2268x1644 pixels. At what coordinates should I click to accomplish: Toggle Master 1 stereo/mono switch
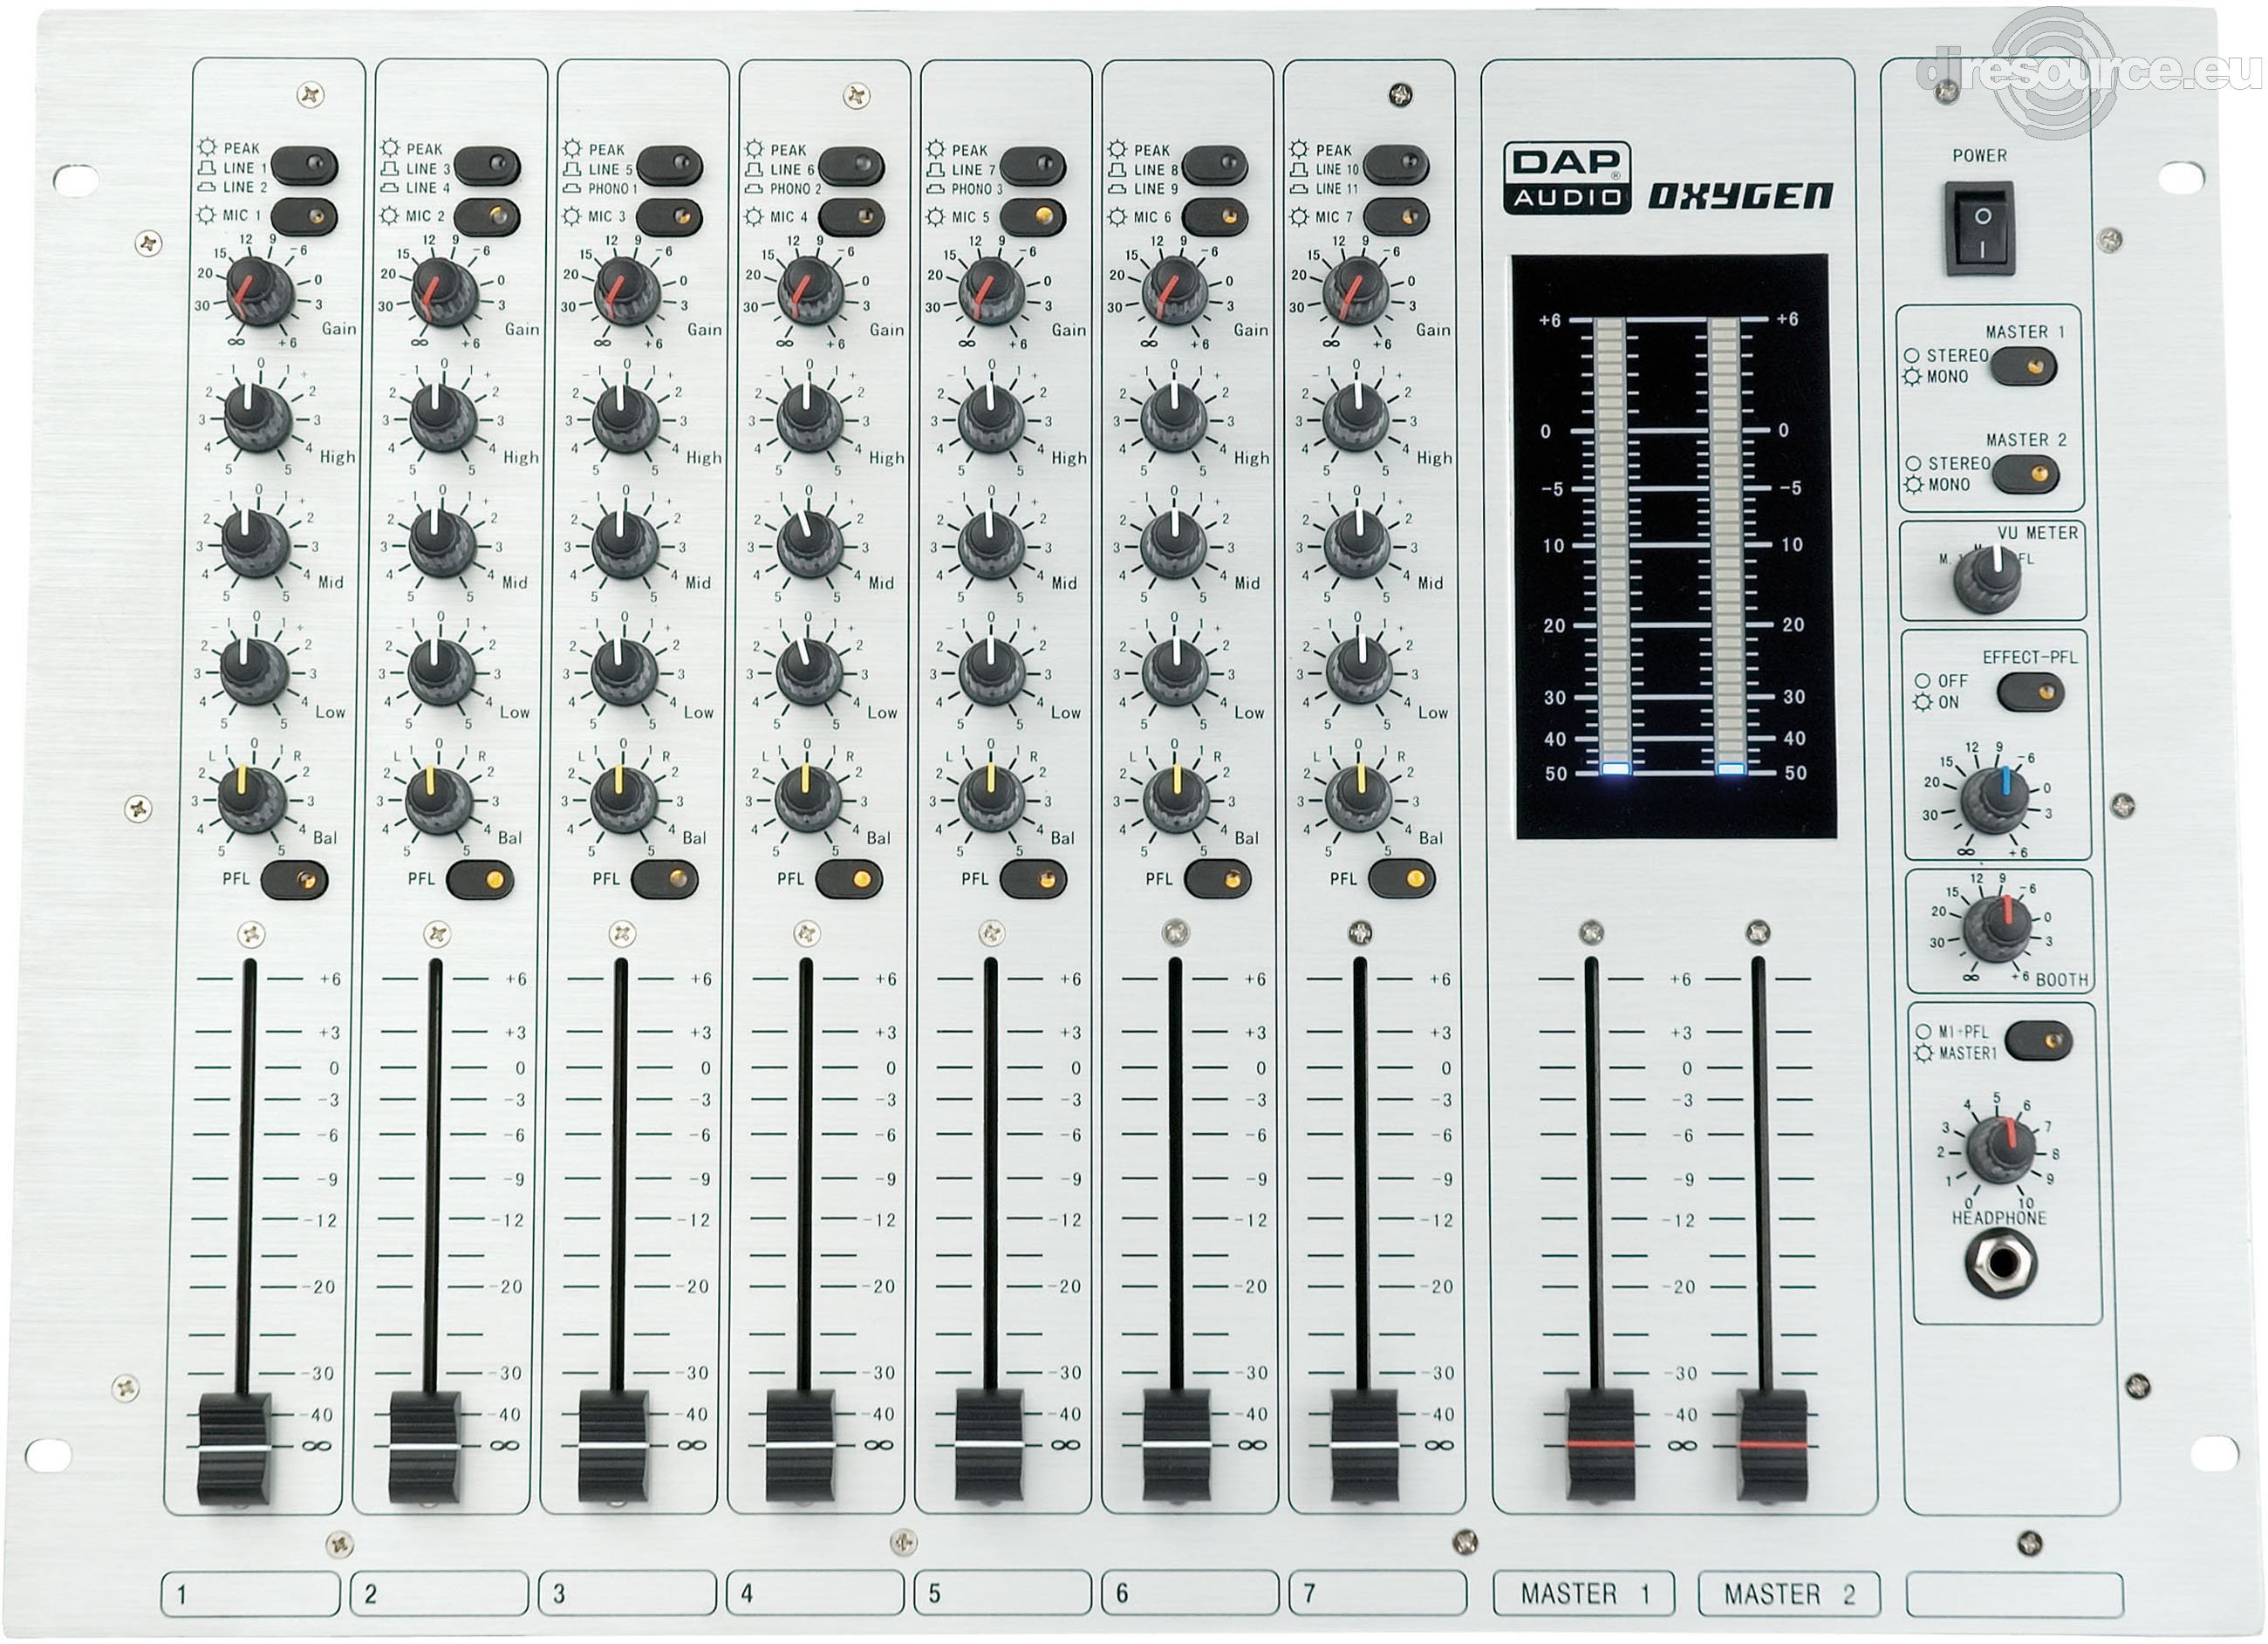[x=2024, y=367]
